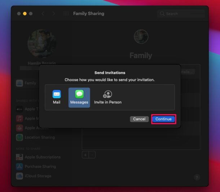Open the Family sidebar item
This screenshot has height=192, width=220.
click(26, 83)
